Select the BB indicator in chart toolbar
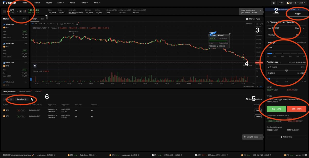This screenshot has height=158, width=309. click(x=65, y=24)
